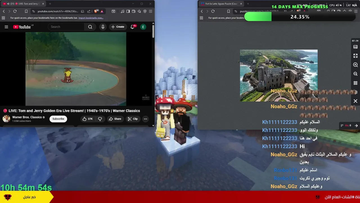Open Leo AI sparkle icon in YouTube window
The height and width of the screenshot is (203, 360).
pos(139,11)
